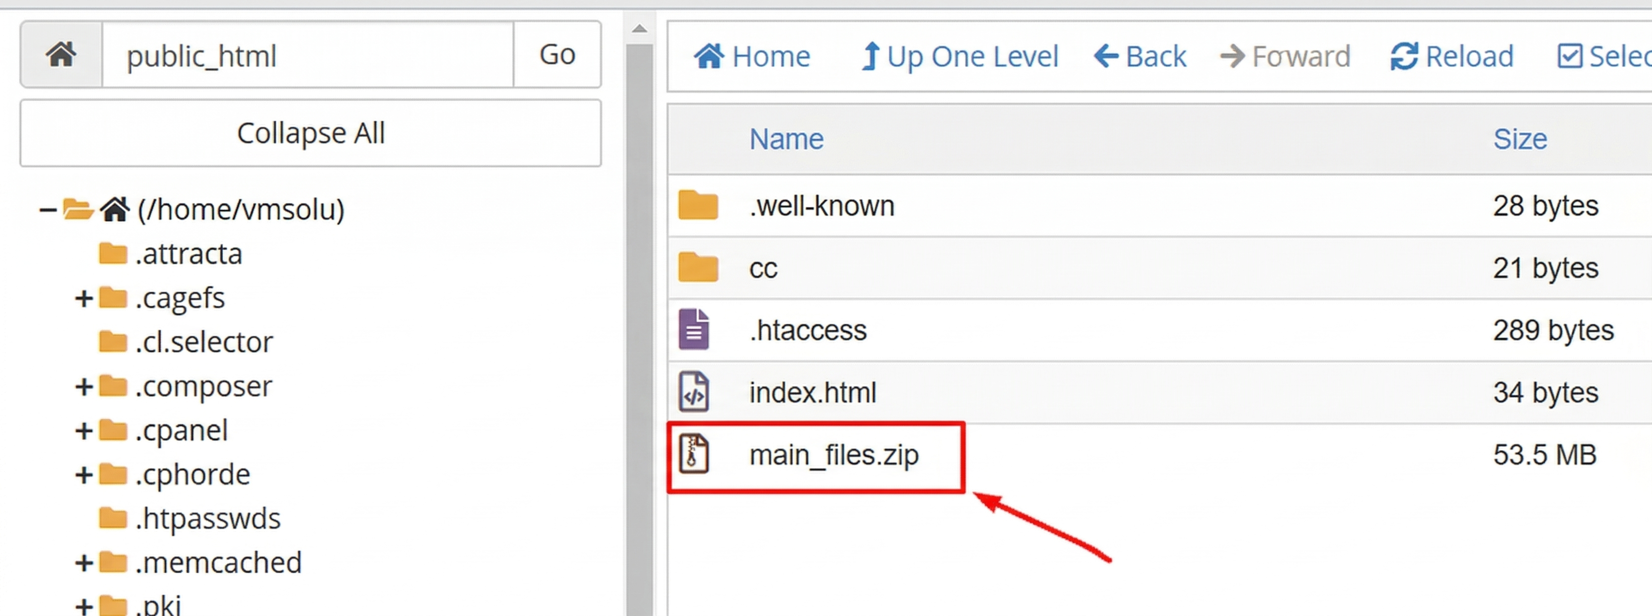Click the 53.5 MB size cell
The image size is (1652, 616).
click(x=1544, y=455)
